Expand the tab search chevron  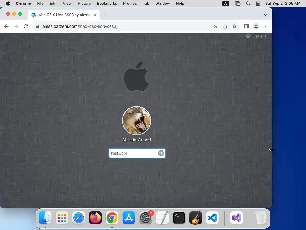266,15
